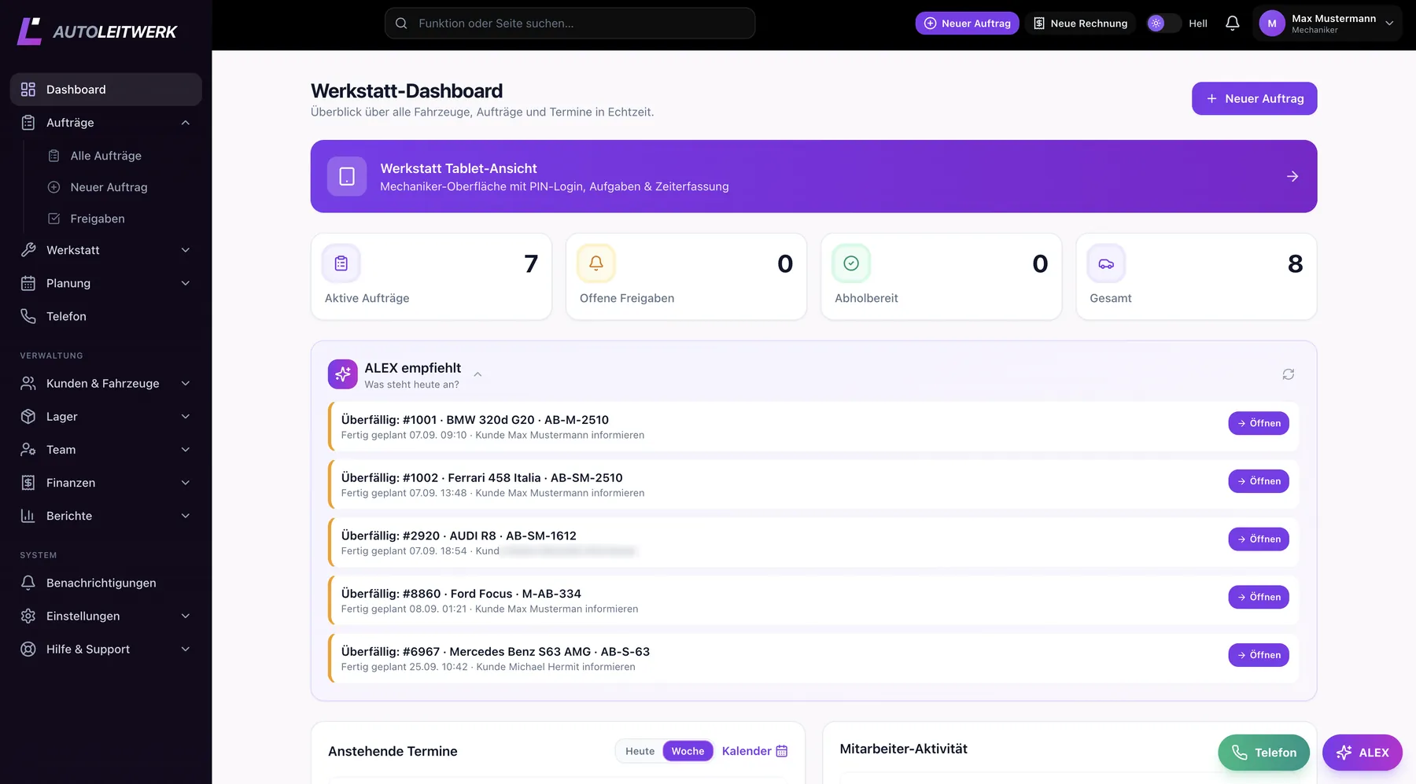Image resolution: width=1416 pixels, height=784 pixels.
Task: Open the Max Mustermann user dropdown
Action: (x=1327, y=24)
